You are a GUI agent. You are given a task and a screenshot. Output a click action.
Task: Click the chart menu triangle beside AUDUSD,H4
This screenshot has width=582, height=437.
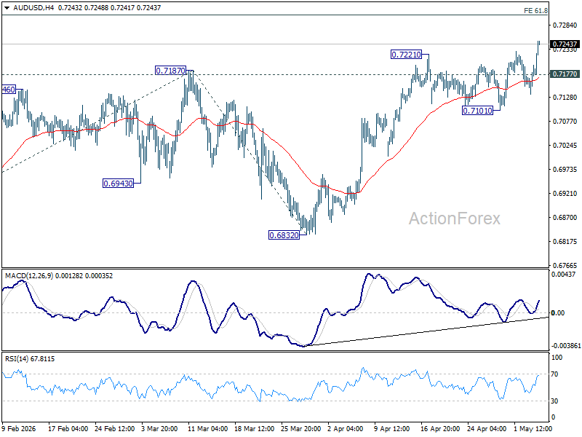[7, 8]
